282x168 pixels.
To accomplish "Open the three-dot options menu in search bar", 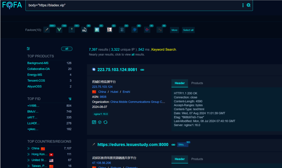I will [243, 5].
